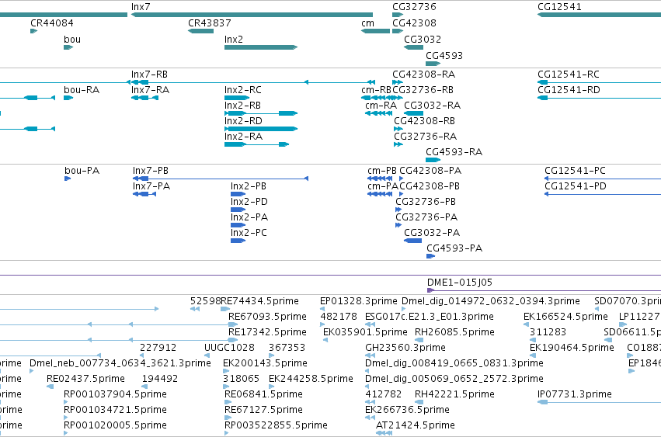Click CG12541-PC protein label
Image resolution: width=661 pixels, height=437 pixels.
pyautogui.click(x=575, y=171)
